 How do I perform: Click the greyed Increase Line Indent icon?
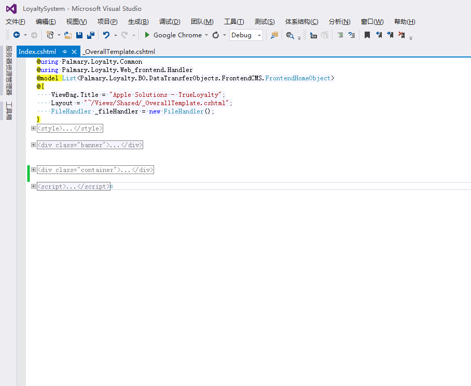[325, 35]
